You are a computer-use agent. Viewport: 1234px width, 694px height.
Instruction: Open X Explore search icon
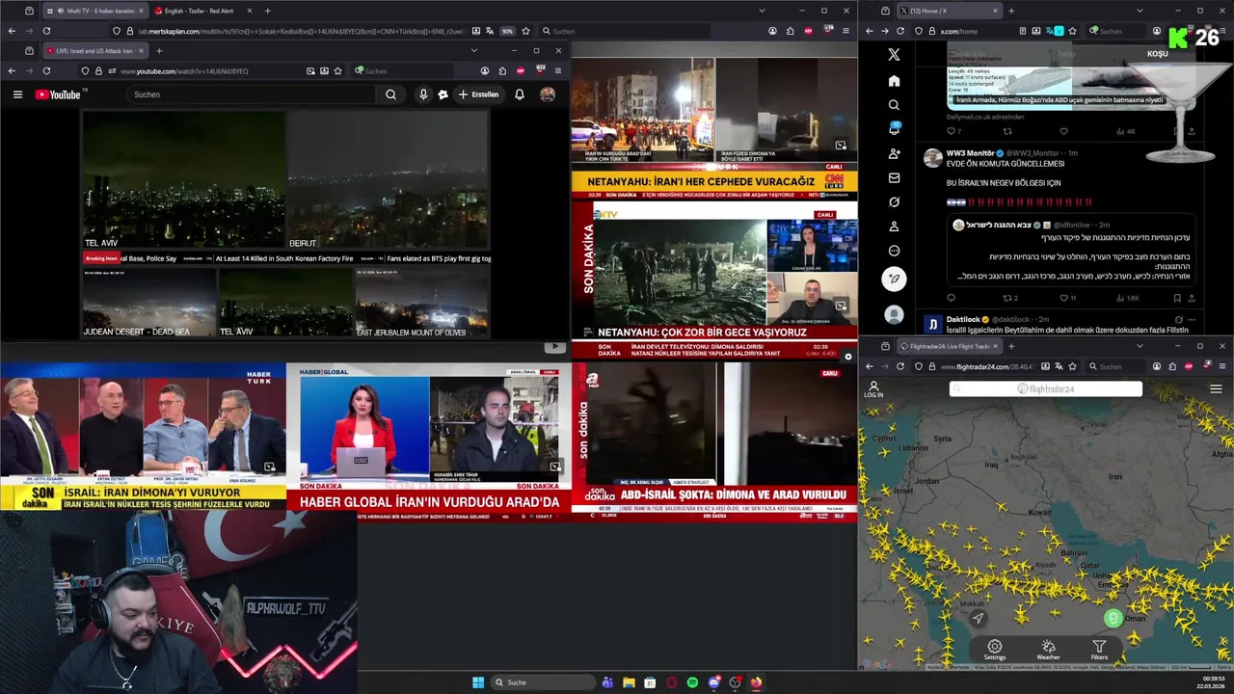click(x=894, y=105)
